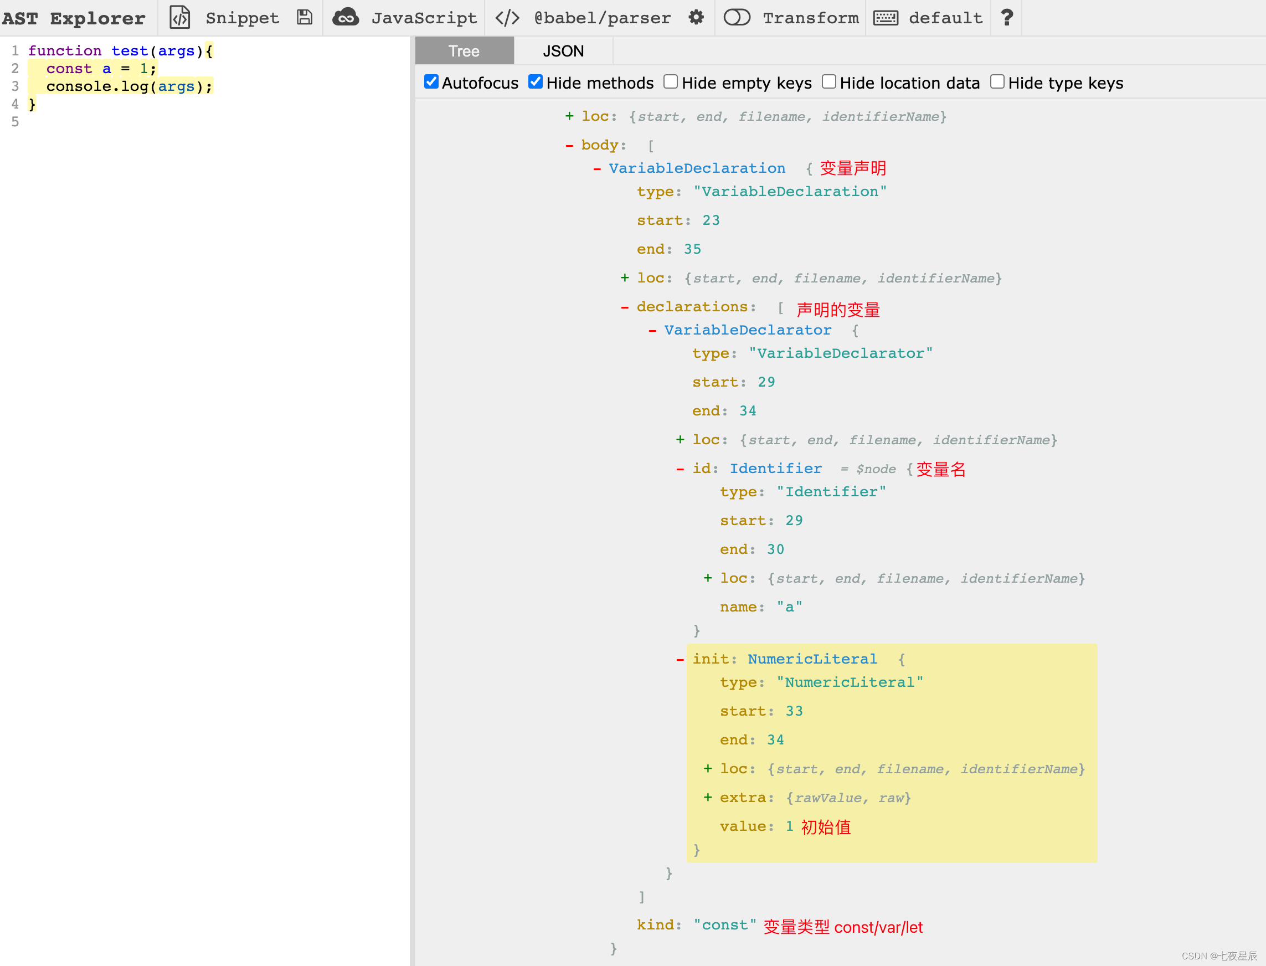This screenshot has width=1266, height=966.
Task: Collapse the body array node
Action: tap(570, 145)
